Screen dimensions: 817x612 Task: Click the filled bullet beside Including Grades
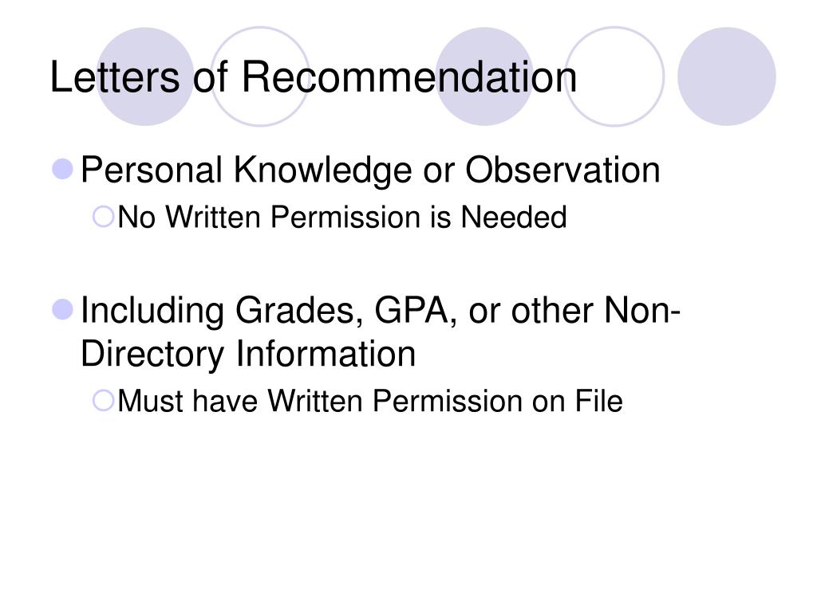pyautogui.click(x=62, y=310)
